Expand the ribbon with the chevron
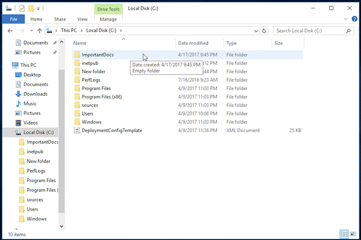Screen dimensions: 361x240 tap(346, 19)
